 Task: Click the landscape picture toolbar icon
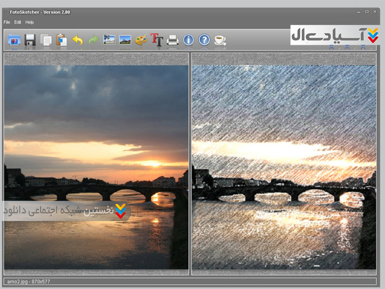tap(125, 40)
